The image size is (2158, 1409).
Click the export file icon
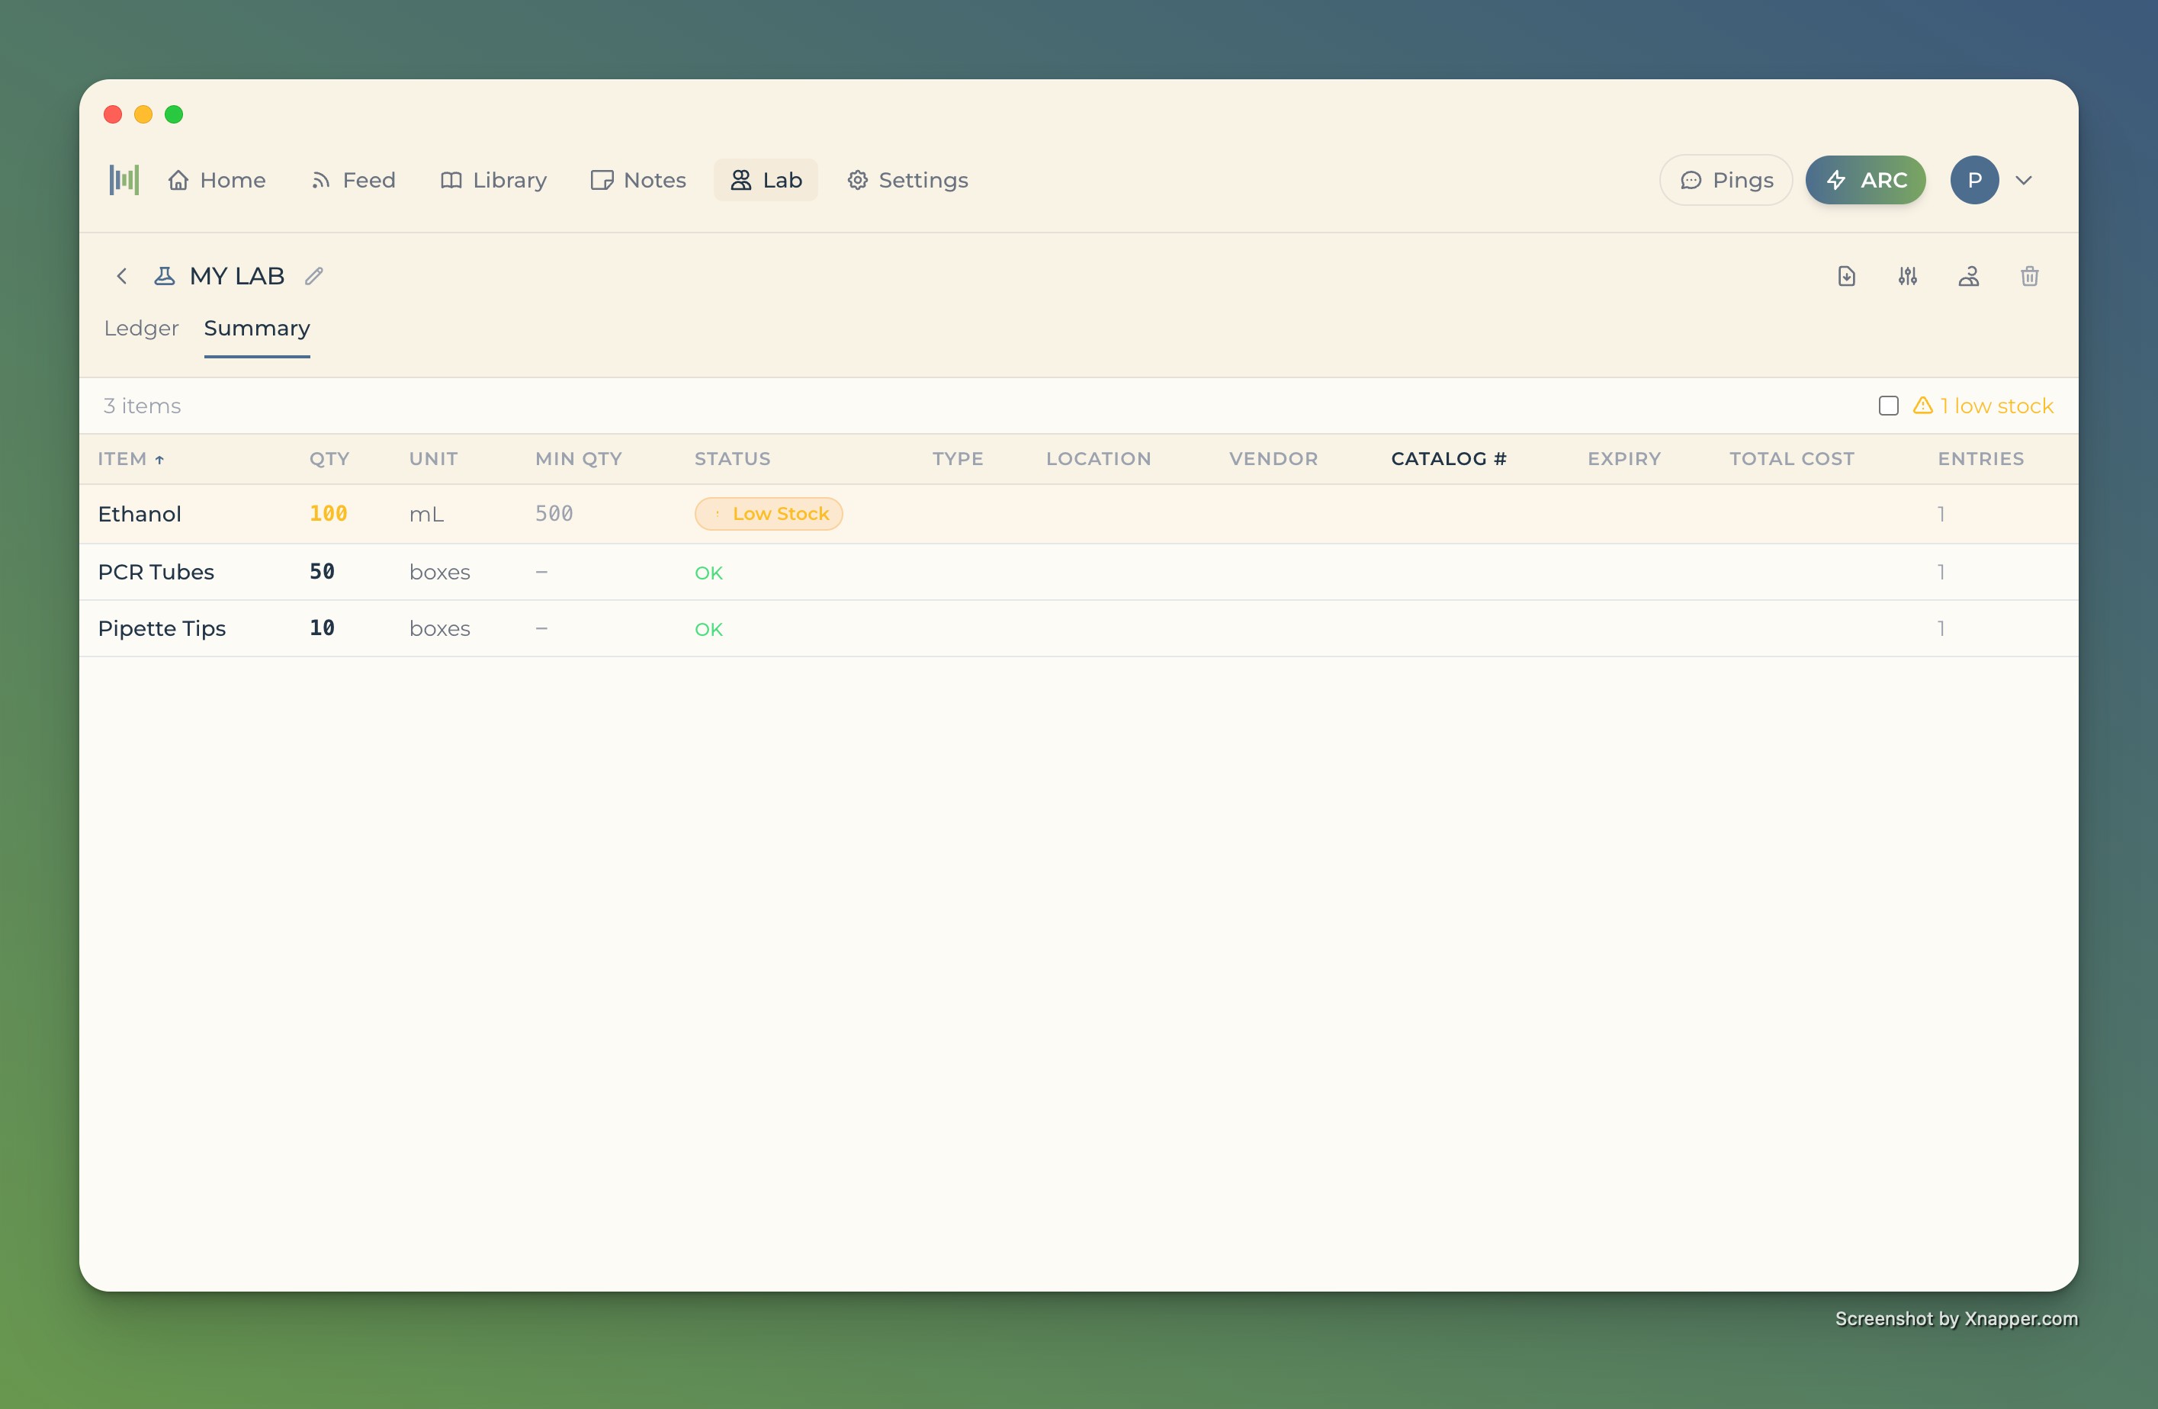pyautogui.click(x=1846, y=276)
